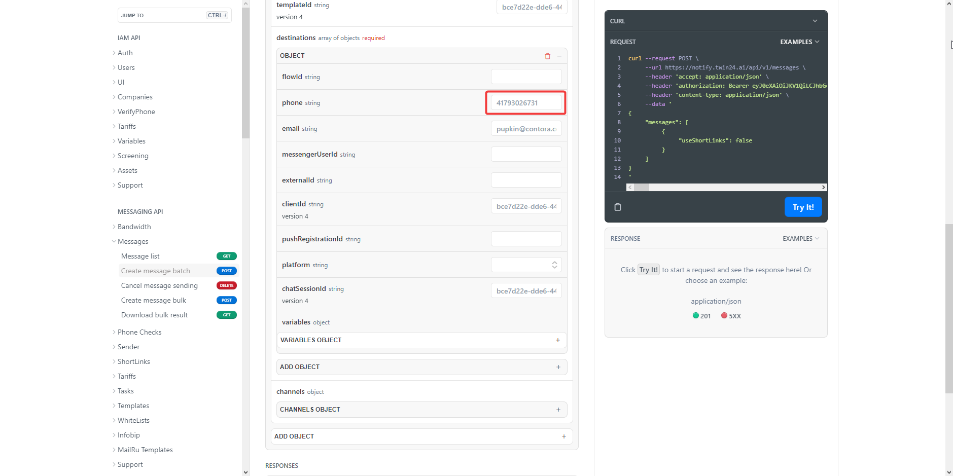The height and width of the screenshot is (476, 953).
Task: Open the Screening sidebar section
Action: tap(133, 156)
